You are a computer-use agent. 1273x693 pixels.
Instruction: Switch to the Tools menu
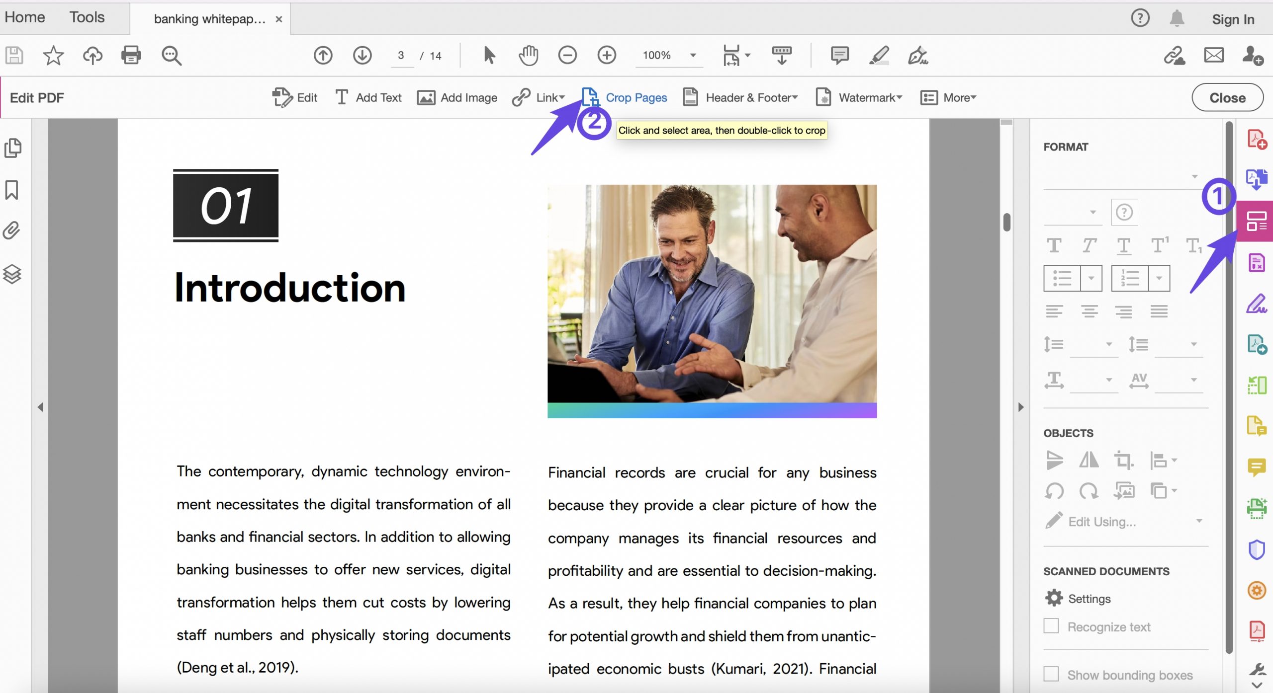[87, 17]
